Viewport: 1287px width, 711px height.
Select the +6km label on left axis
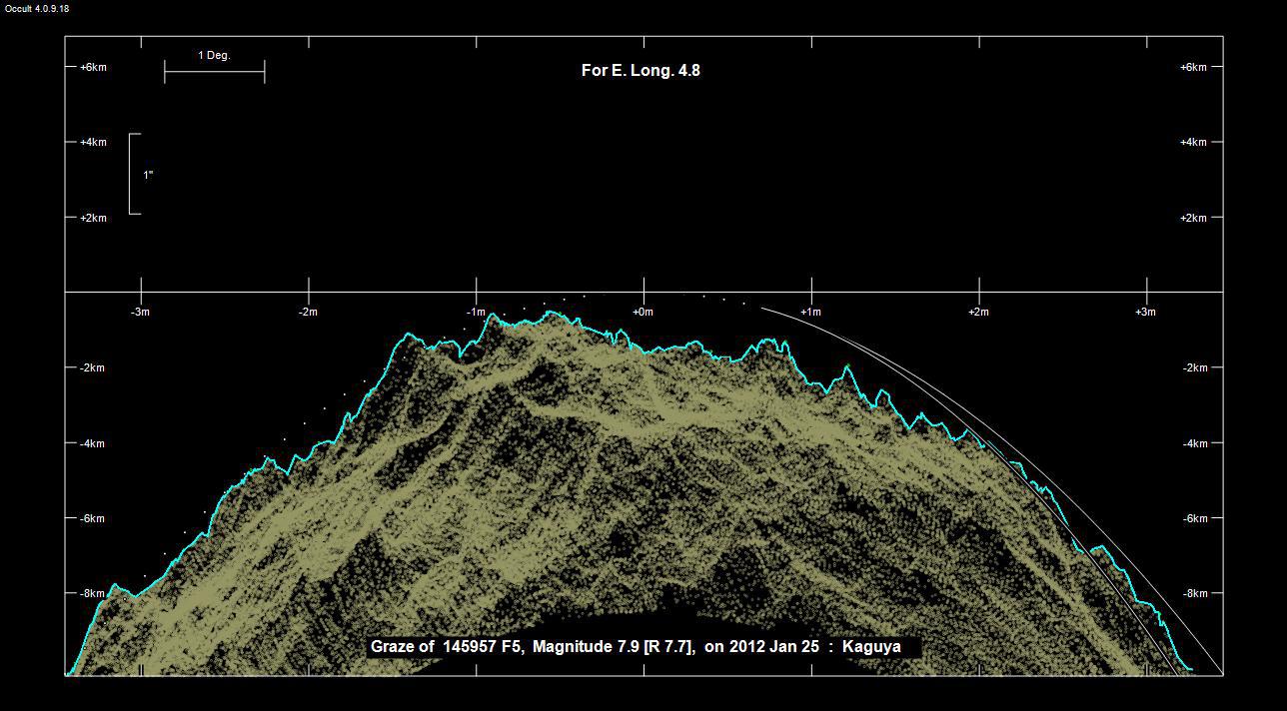tap(93, 67)
